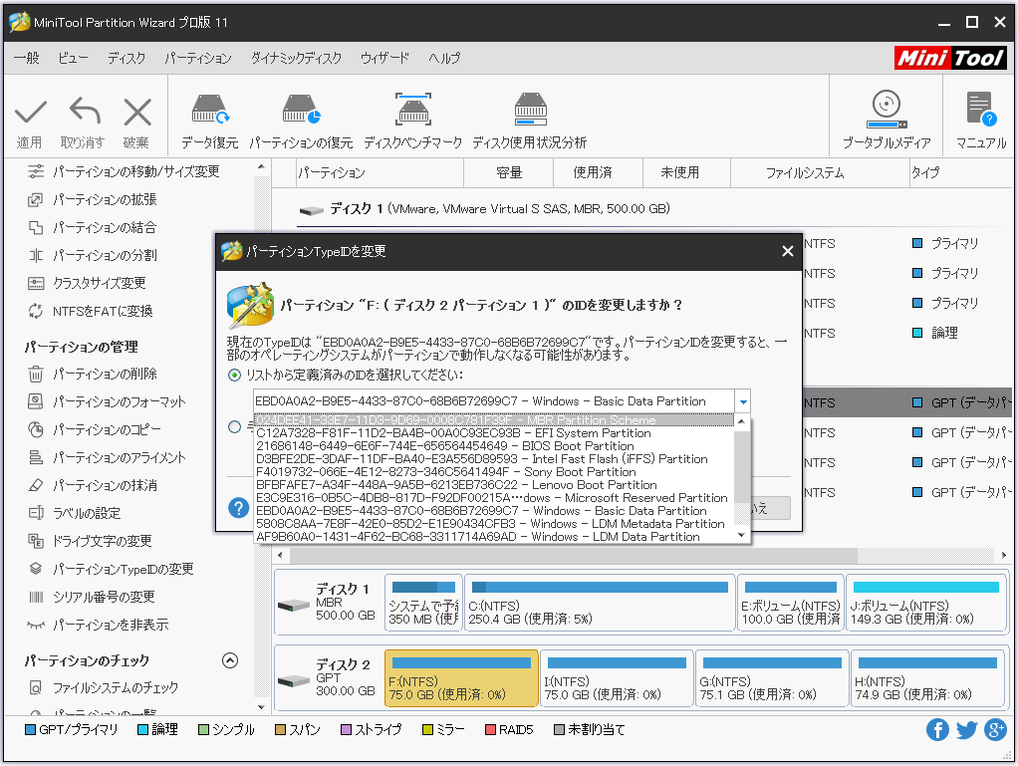Choose Microsoft Reserved Partition entry
The image size is (1018, 766).
[x=491, y=498]
